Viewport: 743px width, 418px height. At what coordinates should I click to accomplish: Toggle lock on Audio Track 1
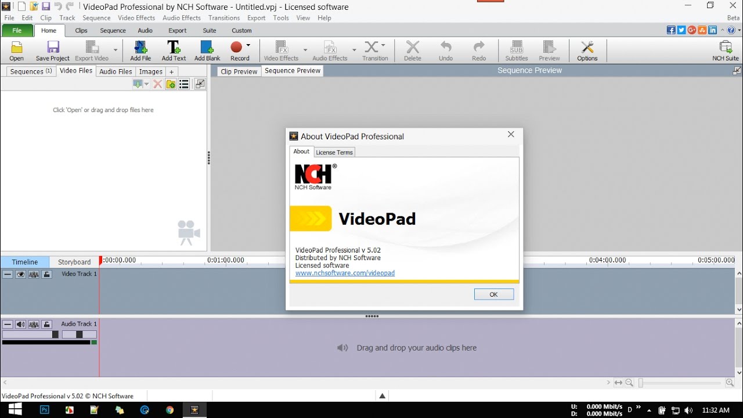point(47,324)
